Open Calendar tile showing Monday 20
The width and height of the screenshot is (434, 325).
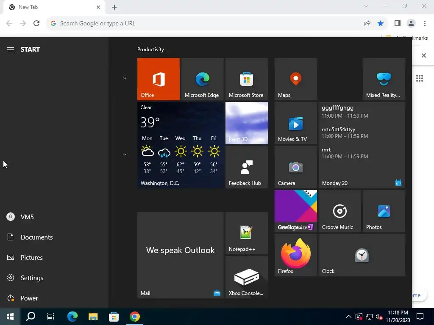pyautogui.click(x=362, y=145)
